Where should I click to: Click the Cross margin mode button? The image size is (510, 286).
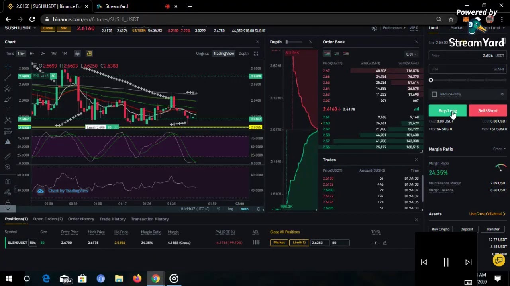pyautogui.click(x=48, y=28)
